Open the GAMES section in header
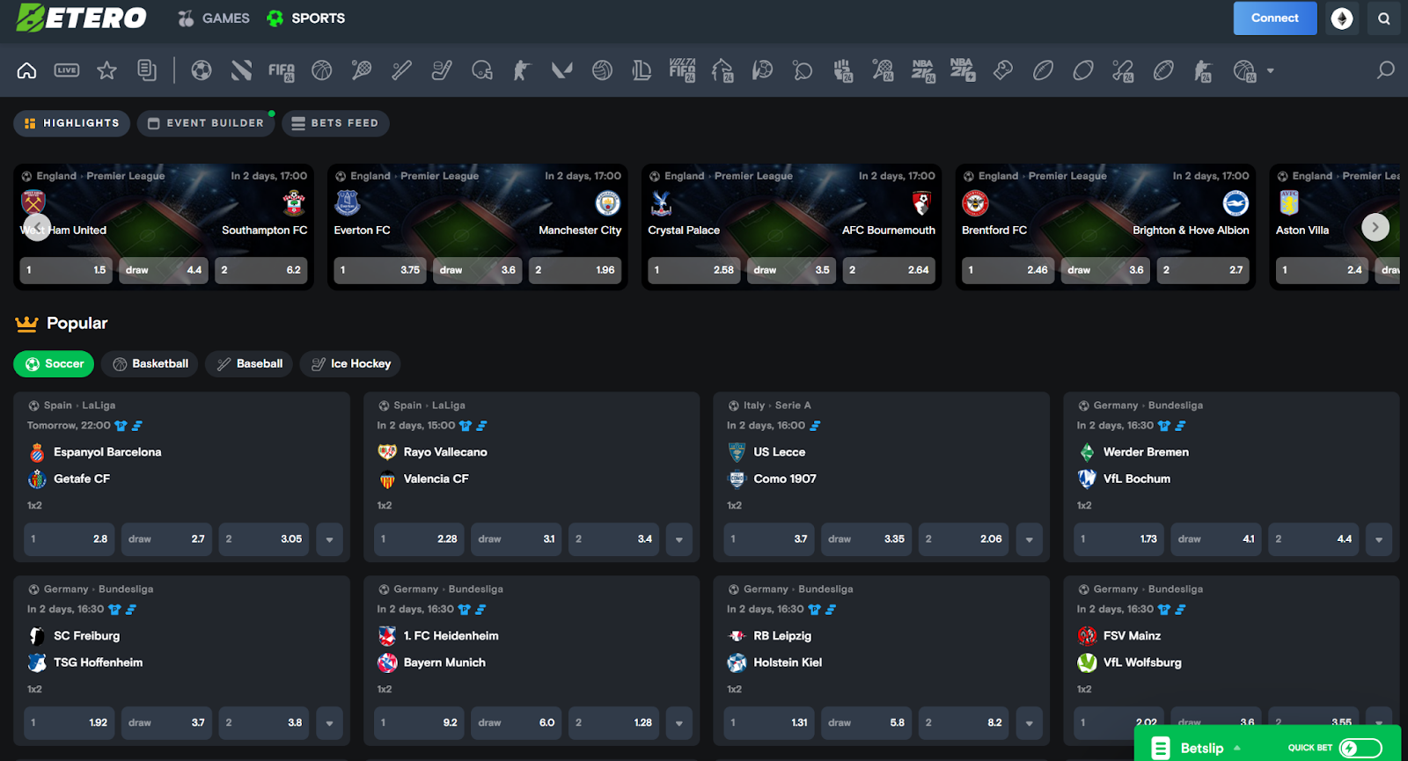 click(x=214, y=18)
